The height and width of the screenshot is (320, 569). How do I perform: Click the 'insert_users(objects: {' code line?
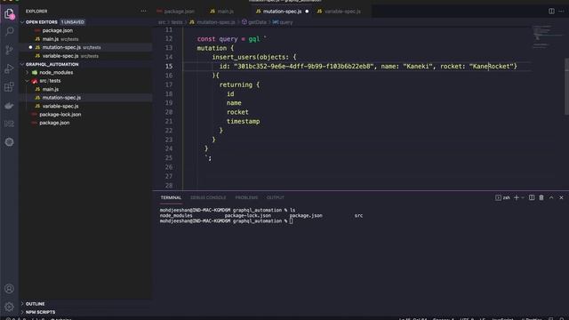(x=254, y=57)
